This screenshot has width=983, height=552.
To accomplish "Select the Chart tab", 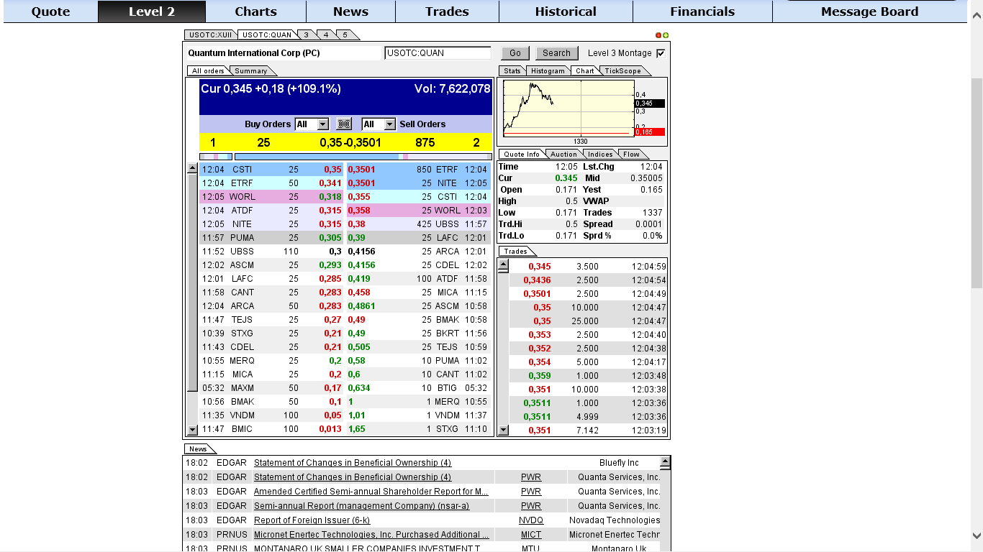I will click(584, 70).
